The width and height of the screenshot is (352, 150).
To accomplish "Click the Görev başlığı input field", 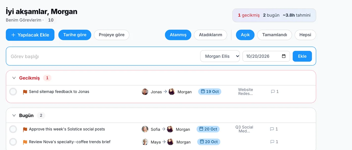I will (x=103, y=56).
